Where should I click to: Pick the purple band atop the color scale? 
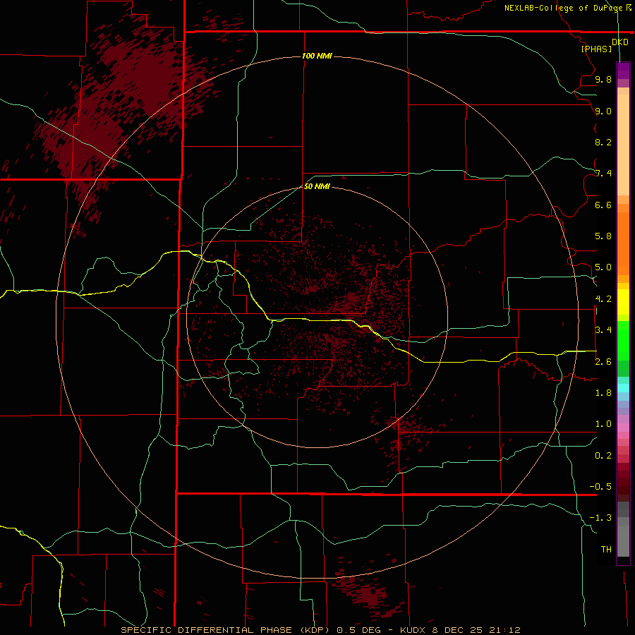(623, 71)
